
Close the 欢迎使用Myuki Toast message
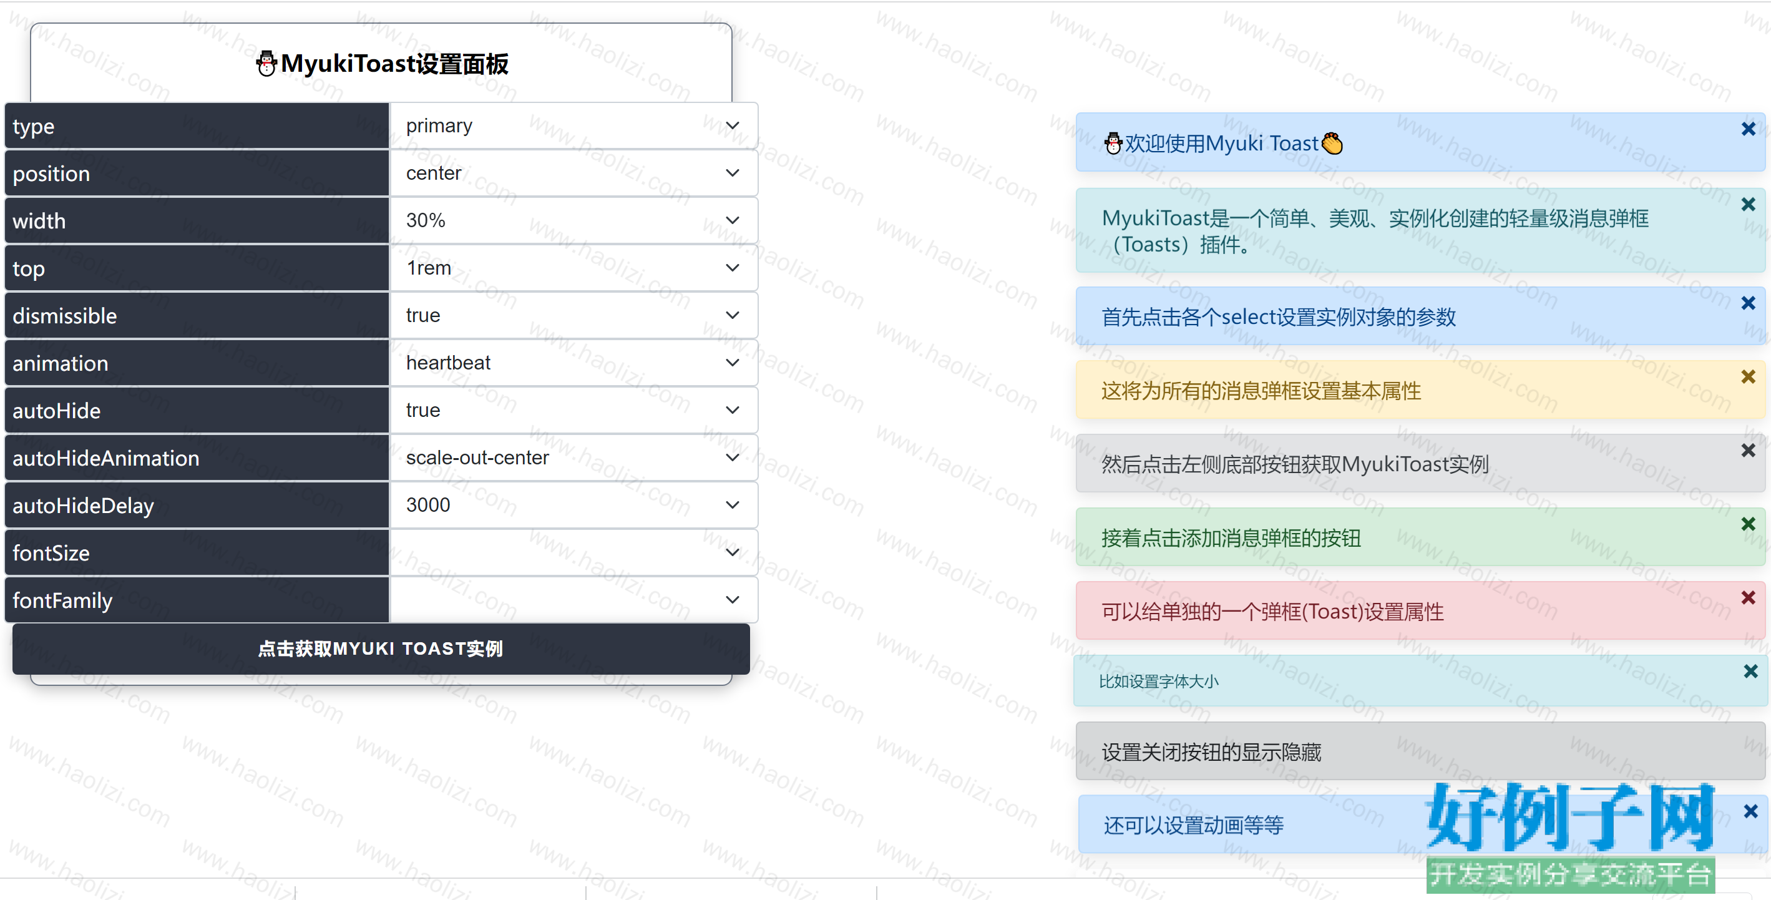click(1749, 129)
